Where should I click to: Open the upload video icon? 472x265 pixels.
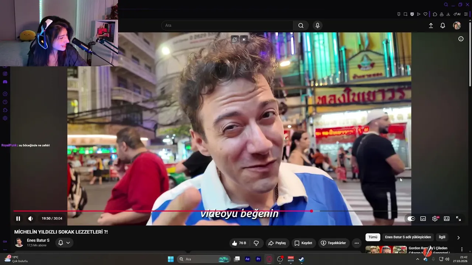[431, 25]
